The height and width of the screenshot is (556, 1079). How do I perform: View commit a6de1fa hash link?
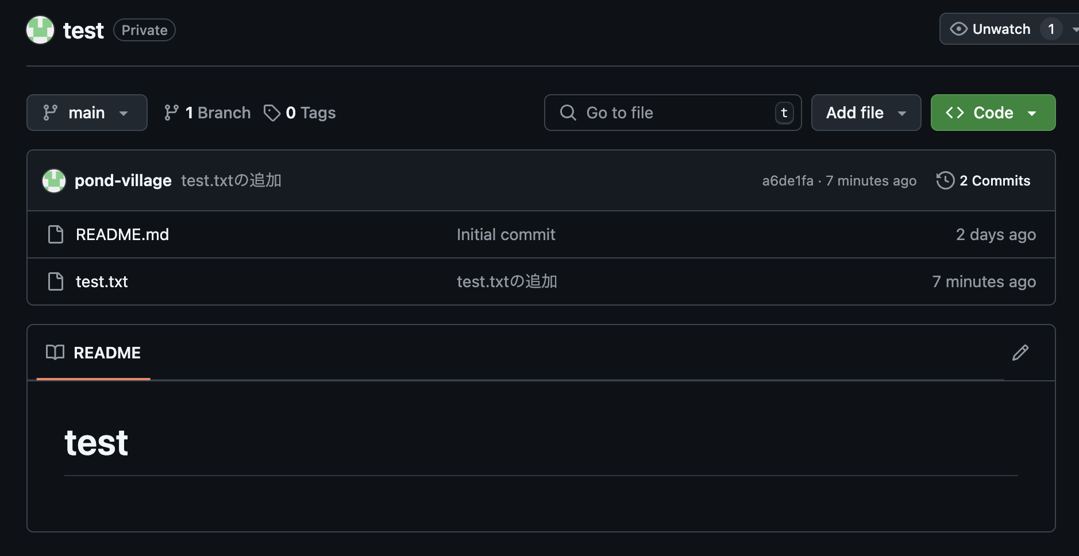click(788, 181)
